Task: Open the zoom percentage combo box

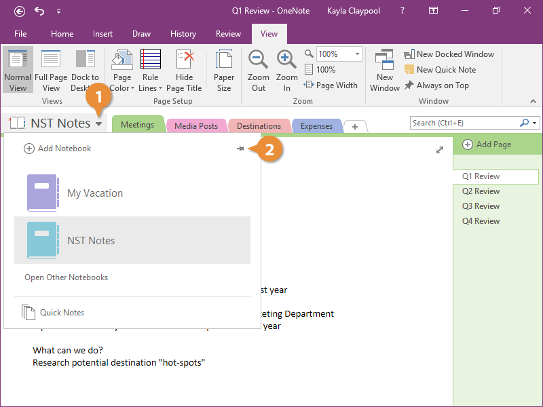Action: [x=357, y=54]
